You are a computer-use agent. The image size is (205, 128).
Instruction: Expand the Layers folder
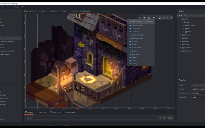(x=181, y=41)
